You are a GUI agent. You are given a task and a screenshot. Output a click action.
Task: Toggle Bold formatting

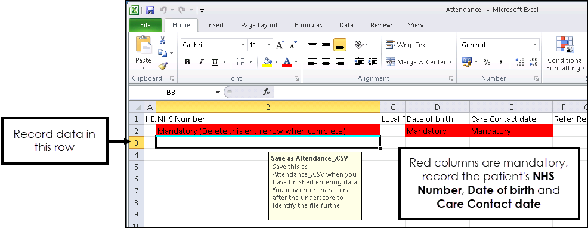click(x=187, y=62)
